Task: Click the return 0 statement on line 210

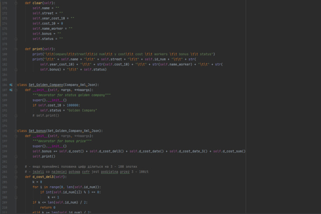Action: (x=48, y=208)
